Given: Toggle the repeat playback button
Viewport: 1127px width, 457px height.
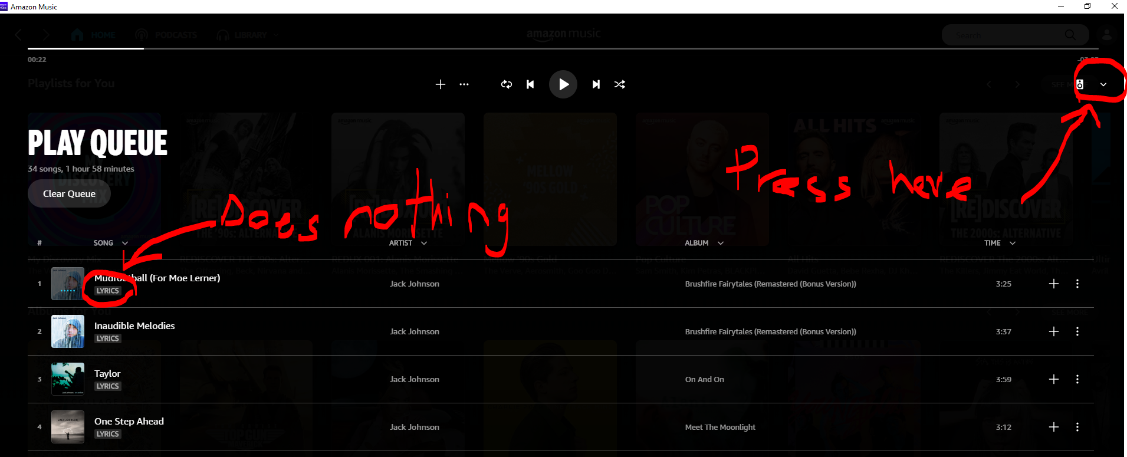Looking at the screenshot, I should [507, 84].
